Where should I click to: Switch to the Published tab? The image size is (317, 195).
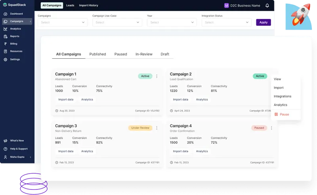tap(97, 54)
